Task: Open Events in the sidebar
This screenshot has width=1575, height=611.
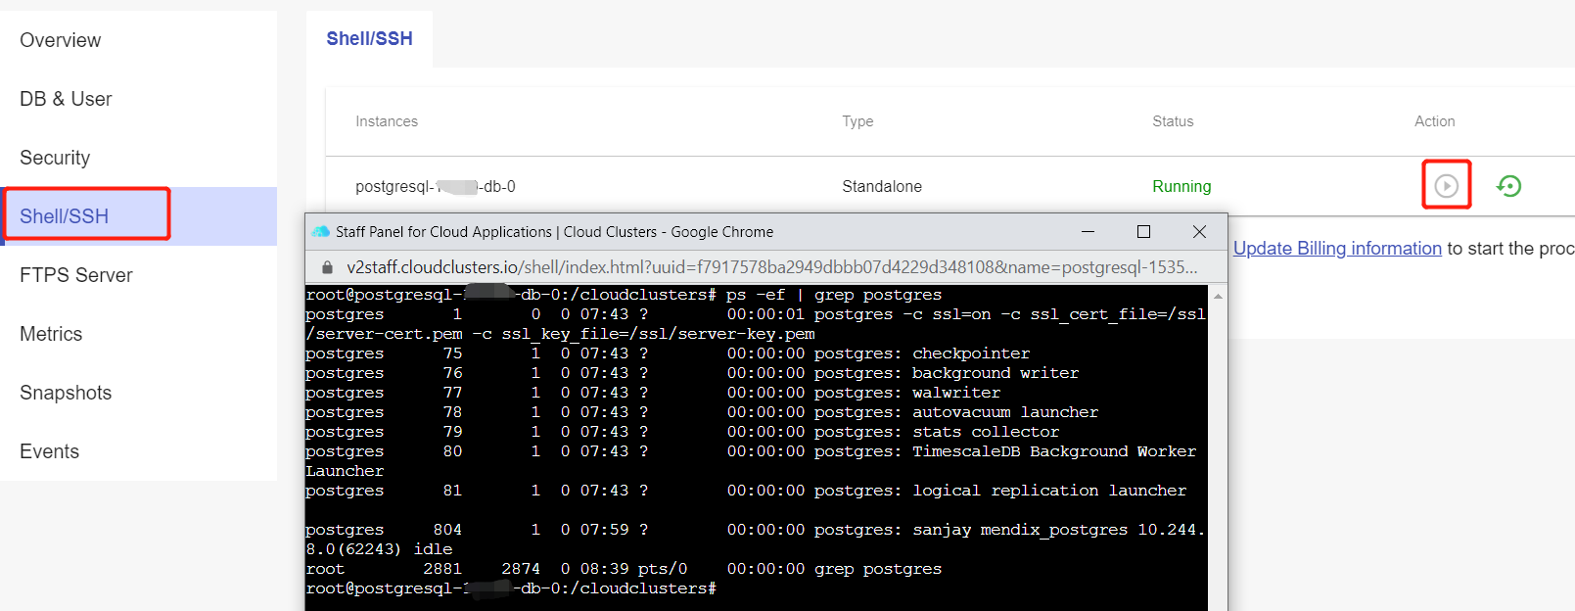Action: tap(49, 451)
